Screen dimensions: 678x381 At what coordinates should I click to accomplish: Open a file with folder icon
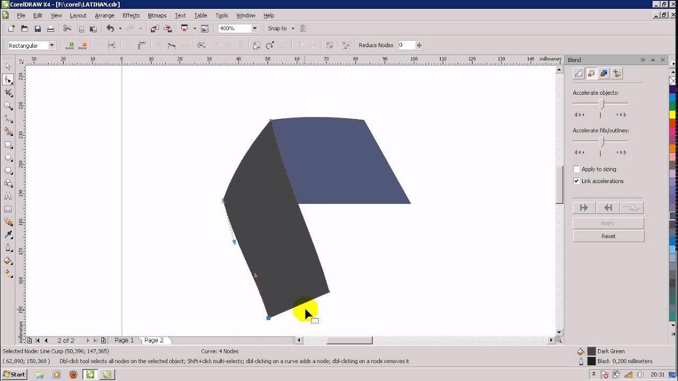click(x=24, y=29)
